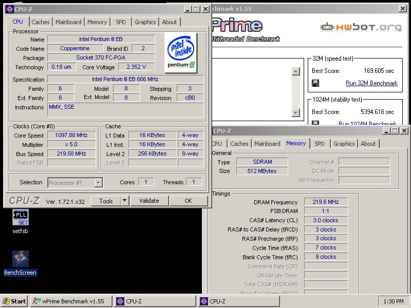Screen dimensions: 411x308
Task: Select the Memory tab in the rear CPU-Z window
Action: (x=296, y=143)
